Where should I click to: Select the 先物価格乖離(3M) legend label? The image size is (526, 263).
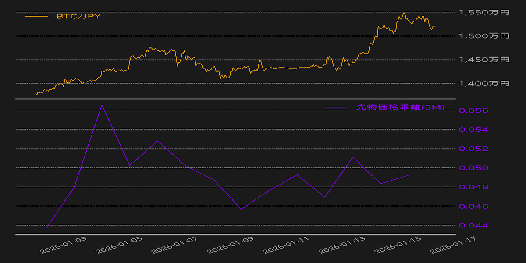[x=400, y=107]
